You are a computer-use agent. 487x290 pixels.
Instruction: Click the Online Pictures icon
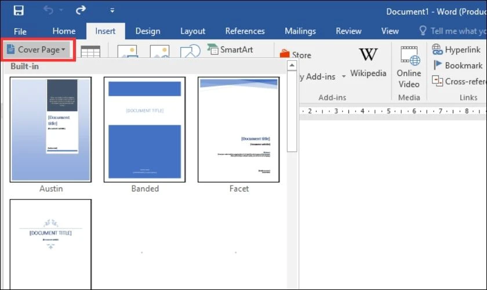click(159, 51)
